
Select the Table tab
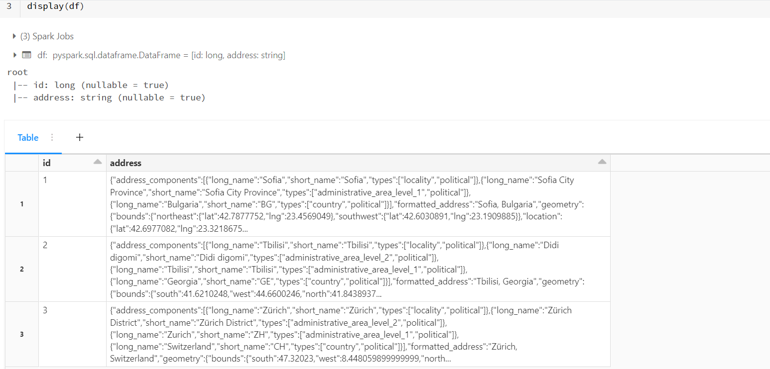(x=28, y=138)
